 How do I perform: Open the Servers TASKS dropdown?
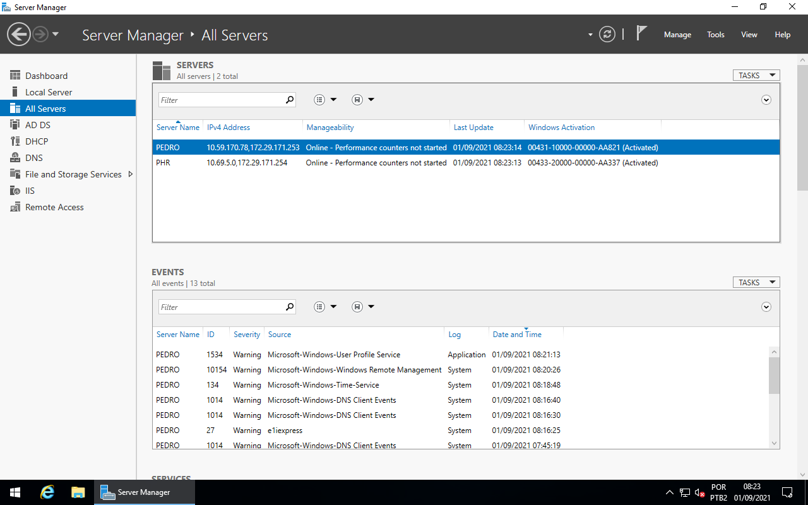click(x=756, y=74)
